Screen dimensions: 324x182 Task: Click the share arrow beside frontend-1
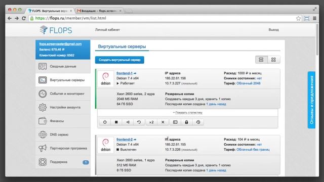[135, 73]
